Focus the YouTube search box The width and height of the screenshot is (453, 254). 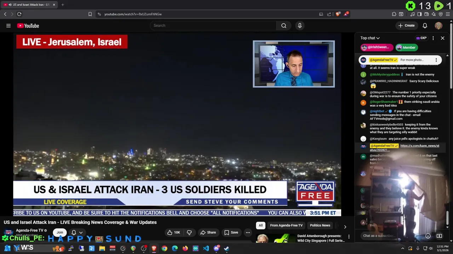click(x=213, y=25)
